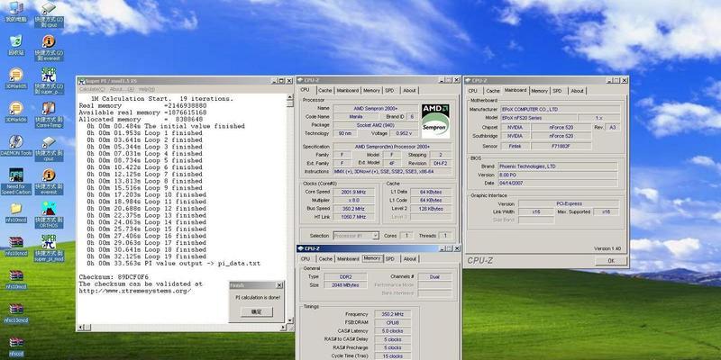Click title bar icon of CPU-Z Memory window
Viewport: 721px width, 360px height.
click(x=301, y=248)
